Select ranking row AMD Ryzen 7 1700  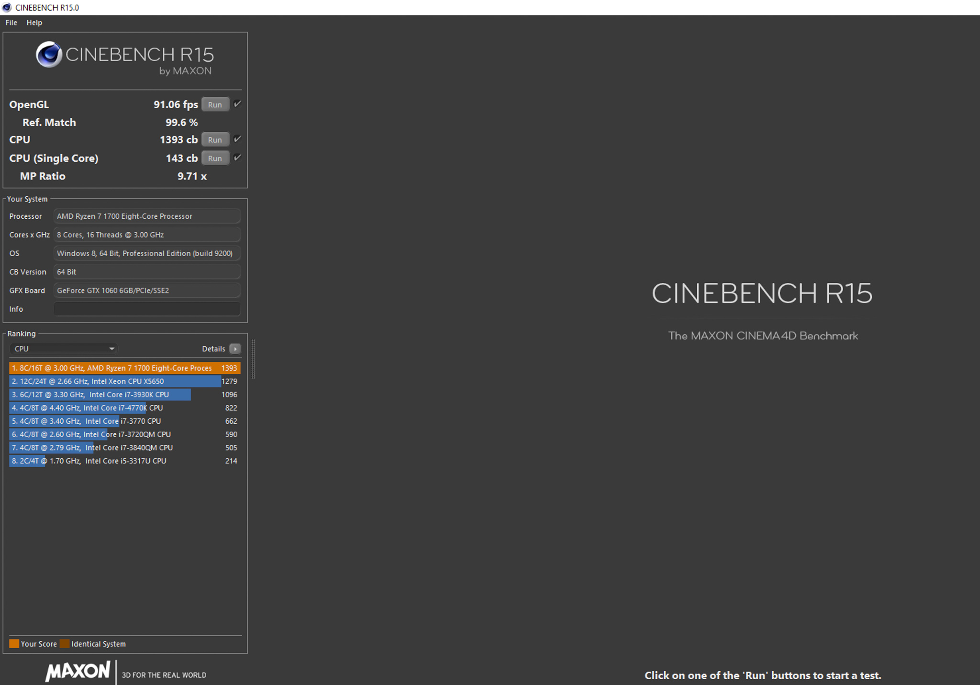[x=124, y=368]
